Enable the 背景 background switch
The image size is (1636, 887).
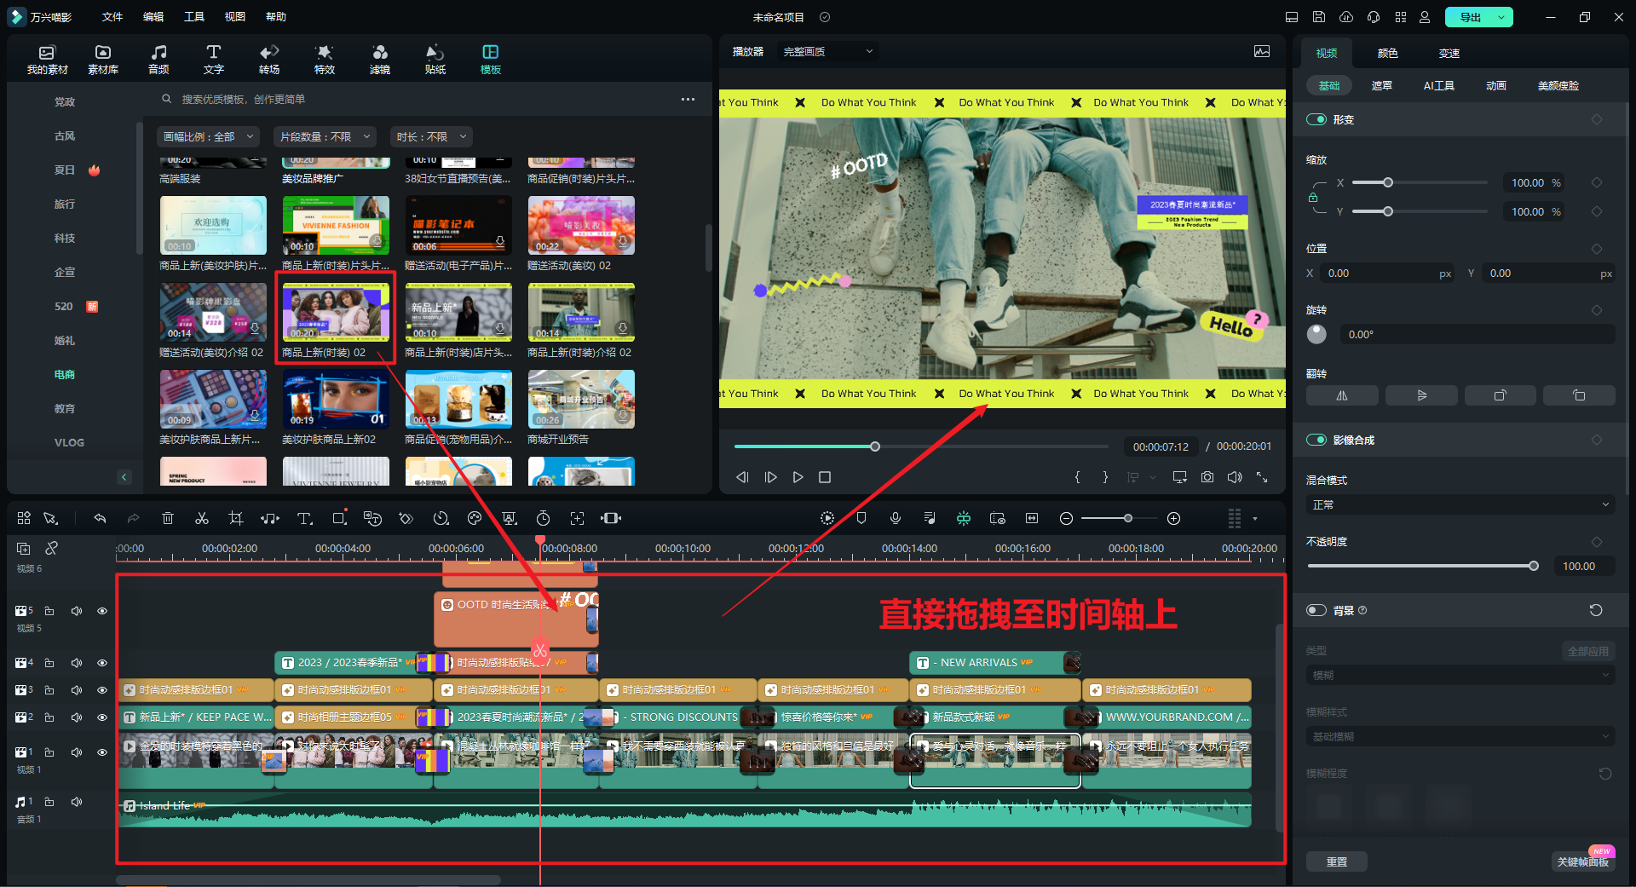pyautogui.click(x=1316, y=610)
